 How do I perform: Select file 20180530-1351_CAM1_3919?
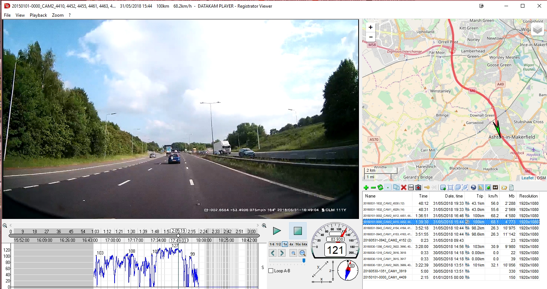coord(451,271)
